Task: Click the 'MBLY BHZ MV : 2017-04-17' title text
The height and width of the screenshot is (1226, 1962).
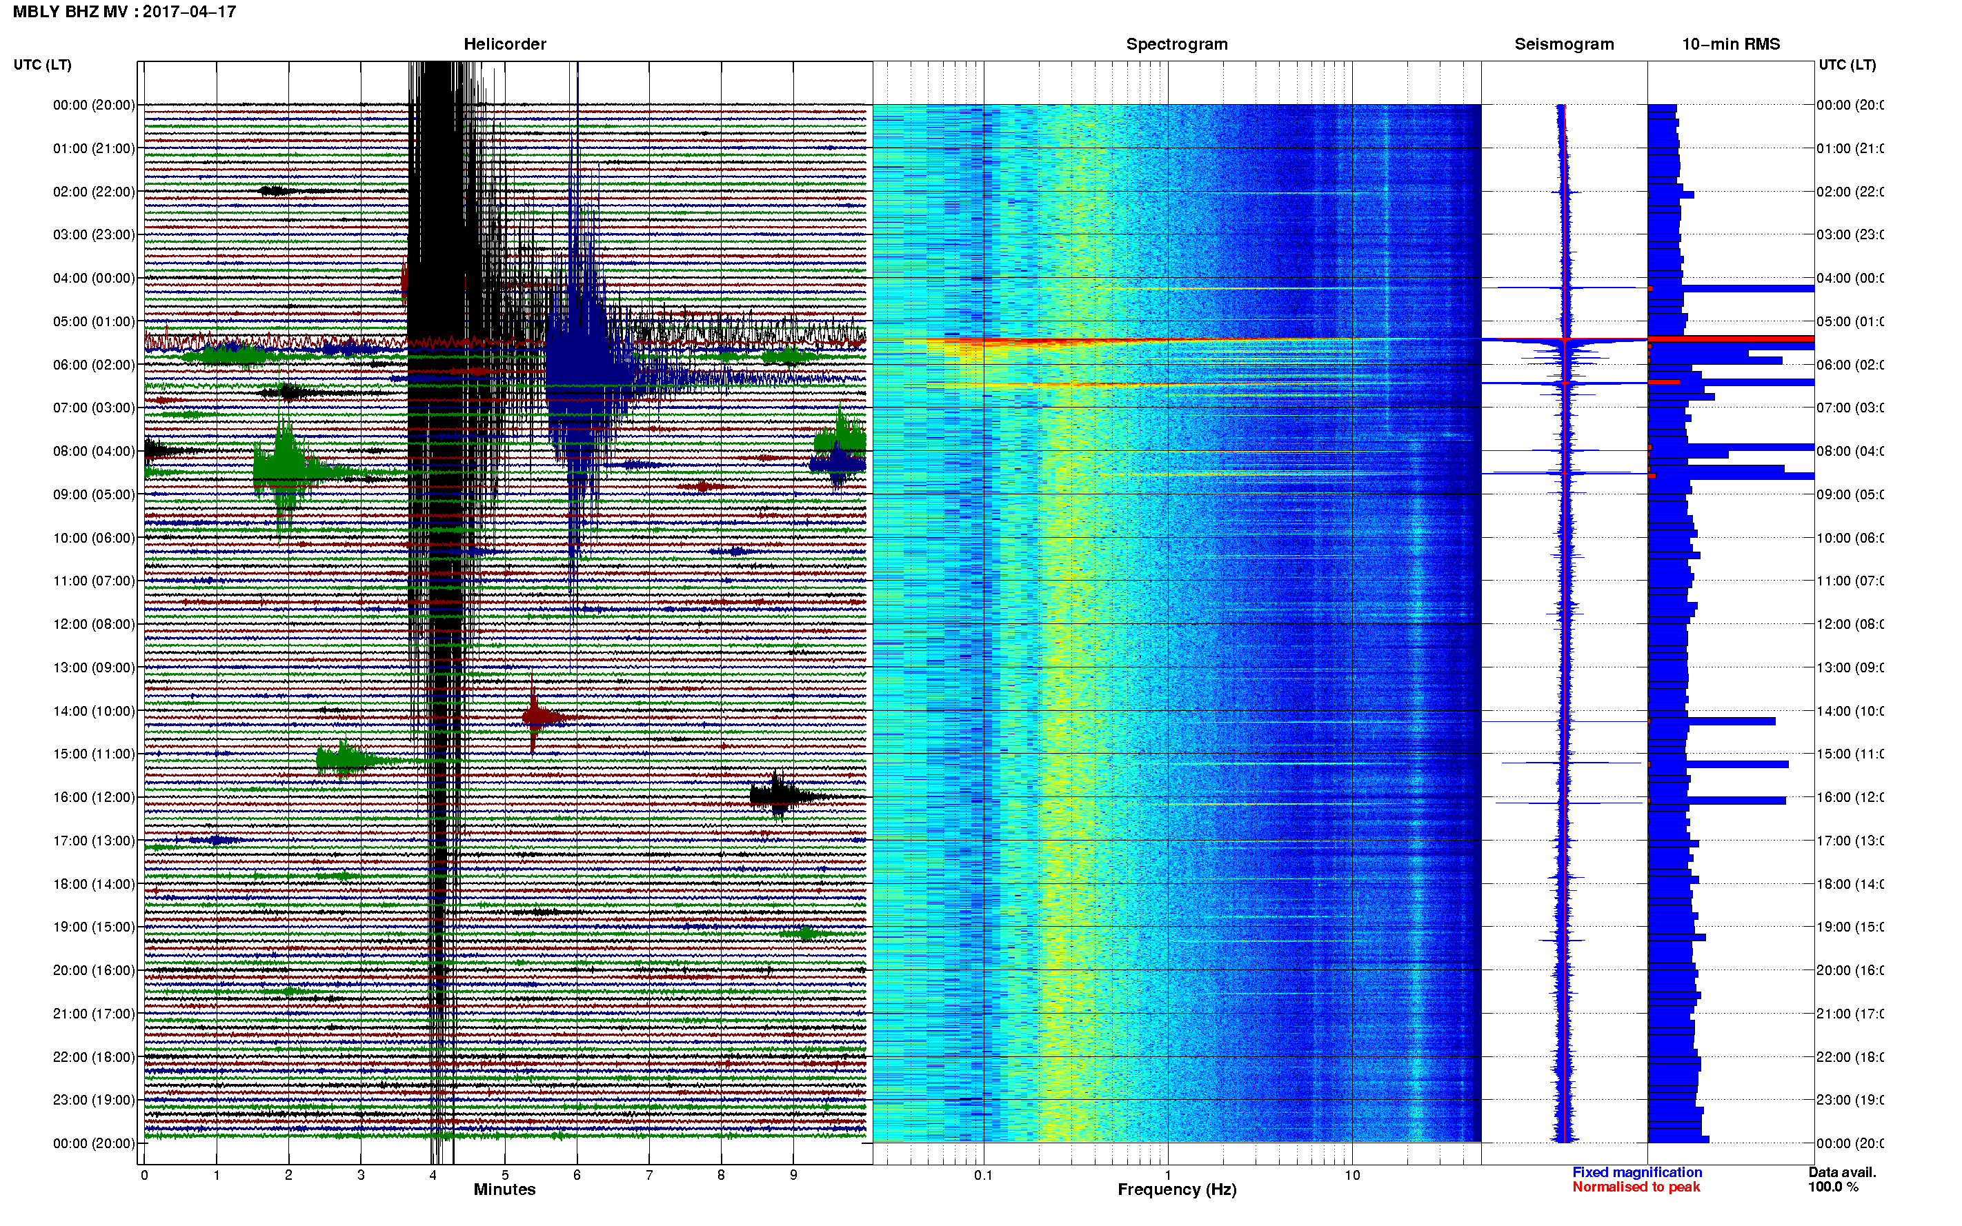Action: click(x=124, y=12)
